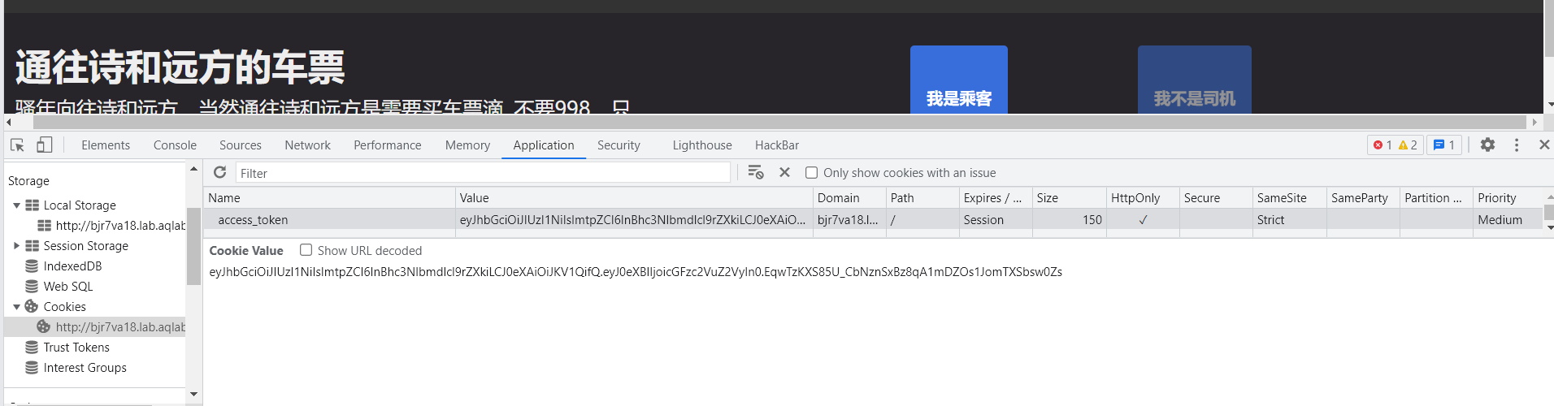Switch to the Lighthouse tab

coord(702,145)
